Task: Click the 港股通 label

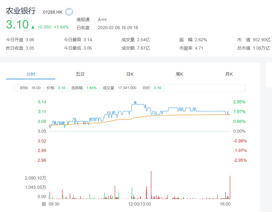Action: point(83,20)
